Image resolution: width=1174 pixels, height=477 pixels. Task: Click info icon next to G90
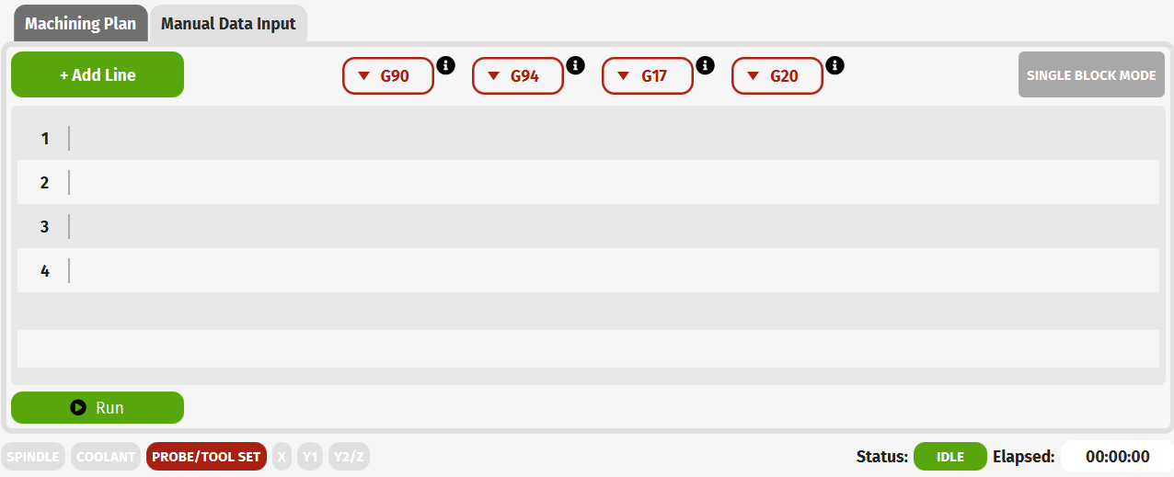coord(446,65)
